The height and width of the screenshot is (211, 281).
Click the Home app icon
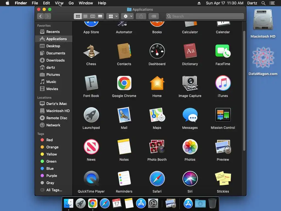(x=157, y=83)
